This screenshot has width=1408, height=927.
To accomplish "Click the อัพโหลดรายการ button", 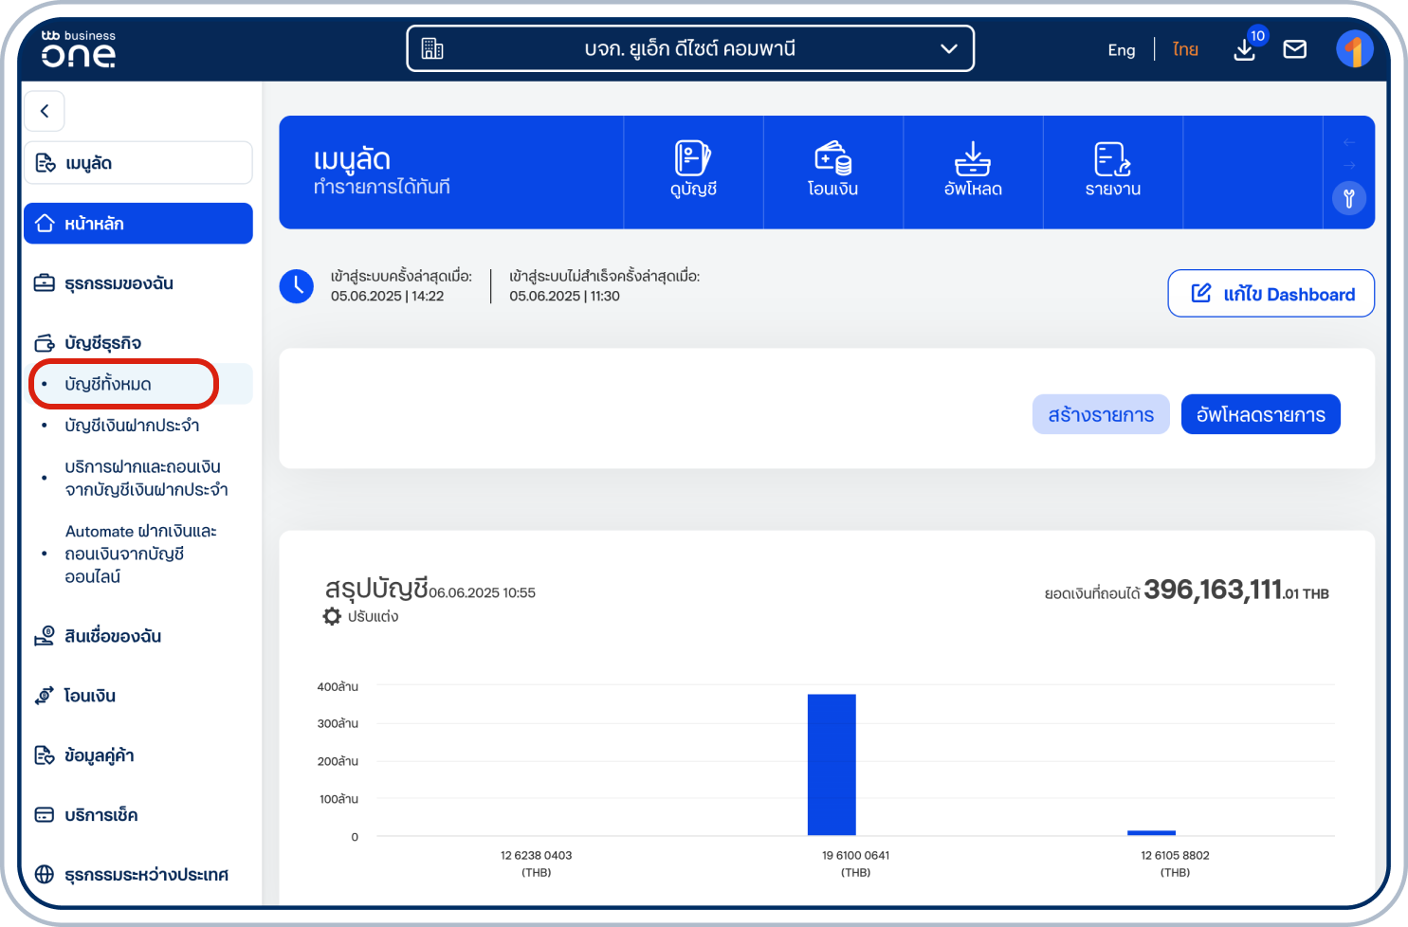I will (x=1260, y=415).
